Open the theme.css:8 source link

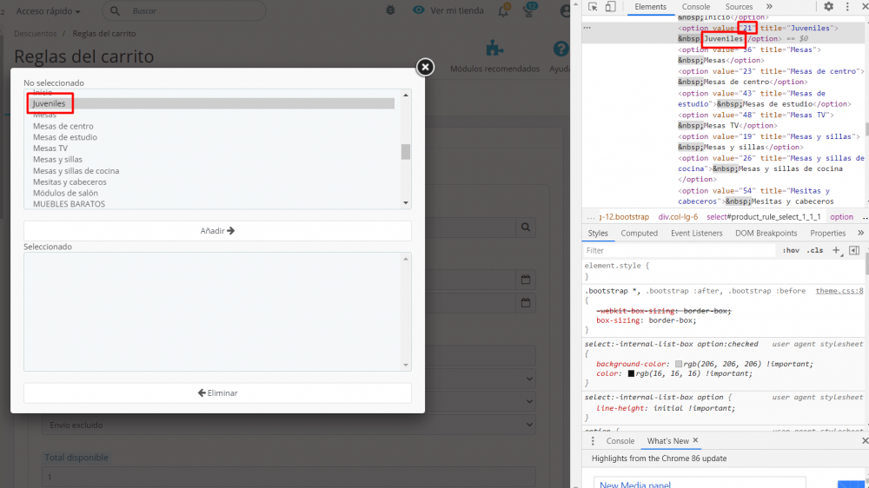click(x=839, y=291)
